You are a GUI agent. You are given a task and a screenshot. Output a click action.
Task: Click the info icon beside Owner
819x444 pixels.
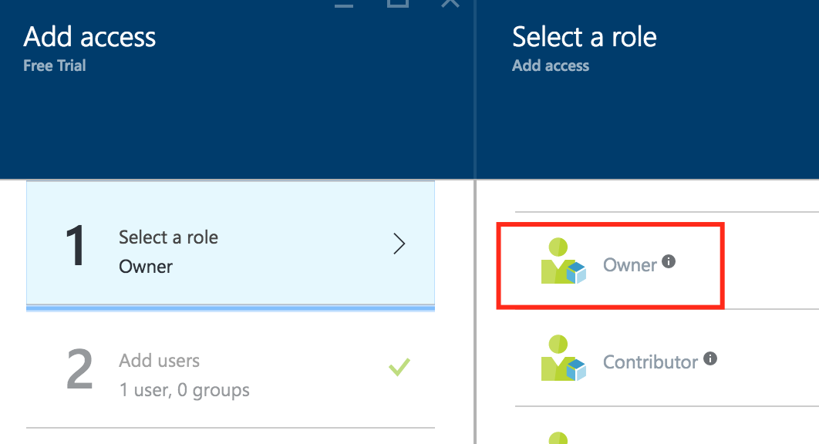click(669, 261)
